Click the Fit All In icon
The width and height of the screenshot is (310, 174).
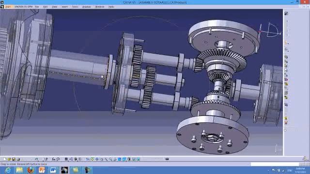pyautogui.click(x=93, y=159)
